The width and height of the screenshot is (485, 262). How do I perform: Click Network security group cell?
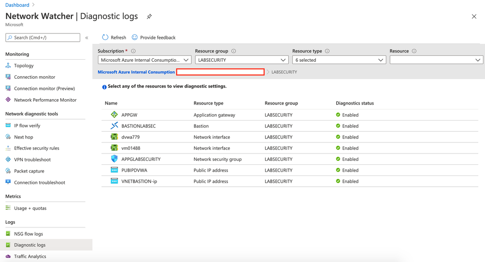coord(217,159)
